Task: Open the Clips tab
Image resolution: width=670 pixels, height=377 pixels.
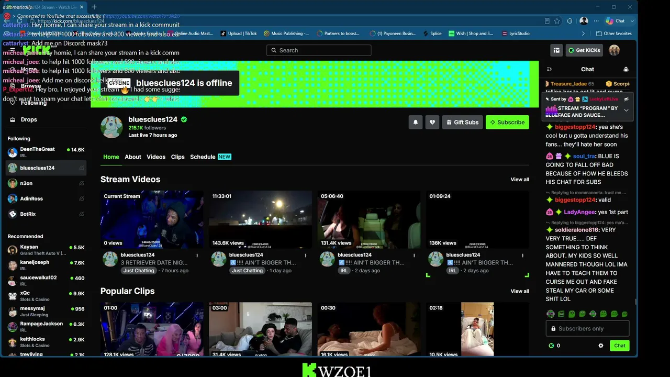Action: (178, 157)
